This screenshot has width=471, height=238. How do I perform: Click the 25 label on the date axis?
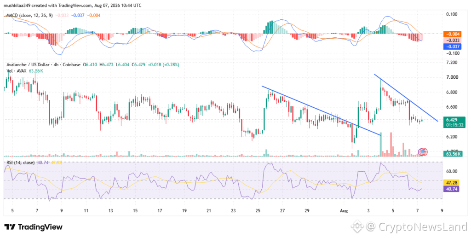coord(258,211)
